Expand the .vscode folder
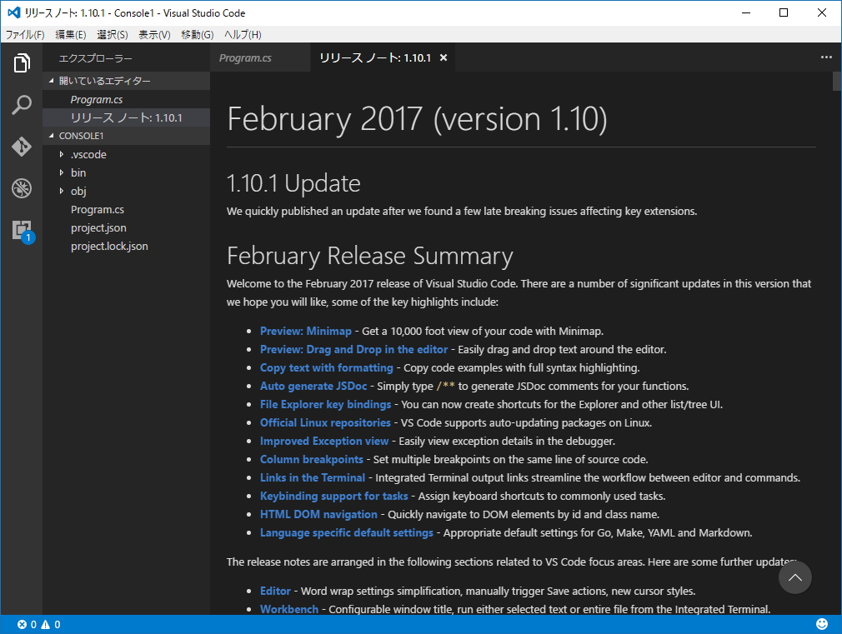The height and width of the screenshot is (634, 842). (88, 154)
